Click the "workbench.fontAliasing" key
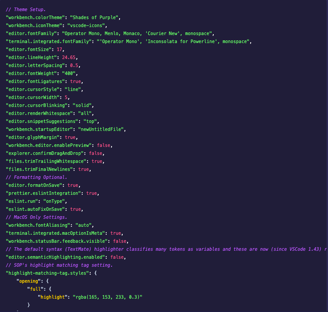 coord(38,225)
